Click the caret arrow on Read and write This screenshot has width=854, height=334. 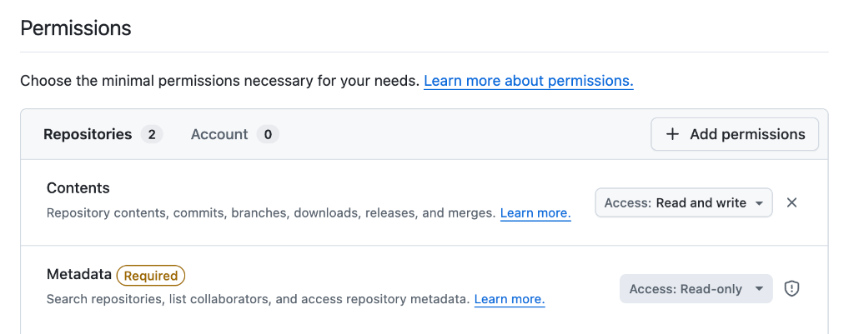point(759,203)
